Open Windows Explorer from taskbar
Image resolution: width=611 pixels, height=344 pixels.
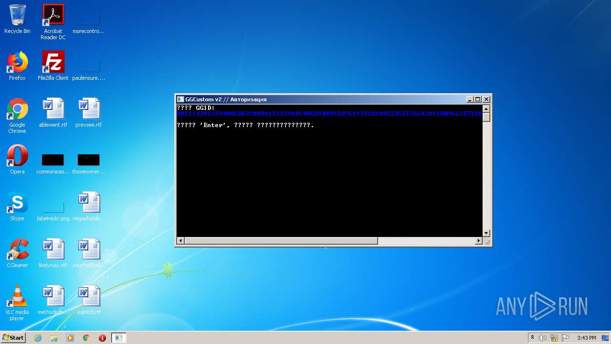click(x=54, y=338)
